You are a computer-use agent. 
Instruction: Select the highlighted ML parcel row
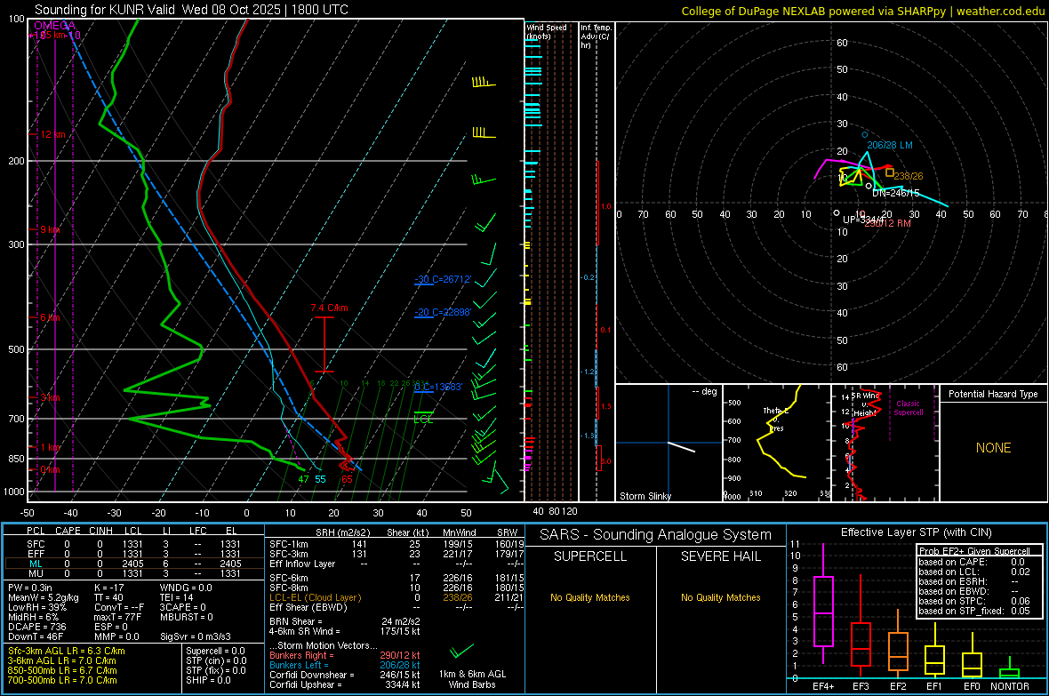[133, 564]
